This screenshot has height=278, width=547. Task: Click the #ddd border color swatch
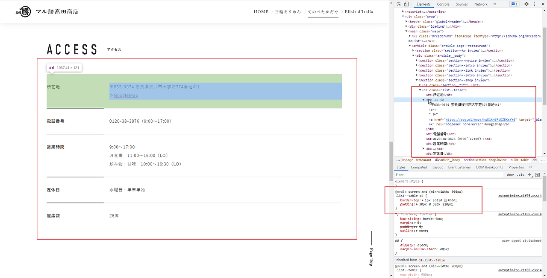click(x=446, y=200)
